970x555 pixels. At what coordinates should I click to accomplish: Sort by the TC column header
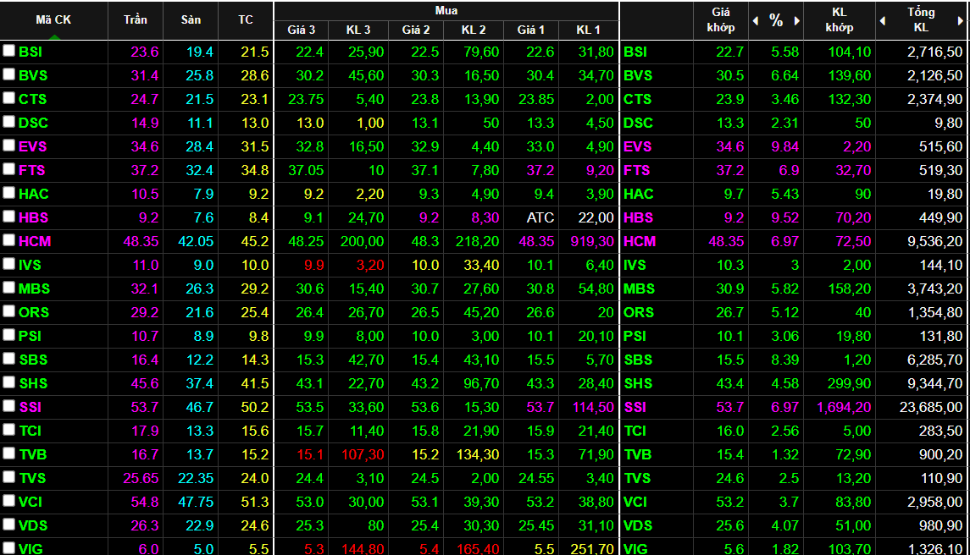[x=246, y=19]
